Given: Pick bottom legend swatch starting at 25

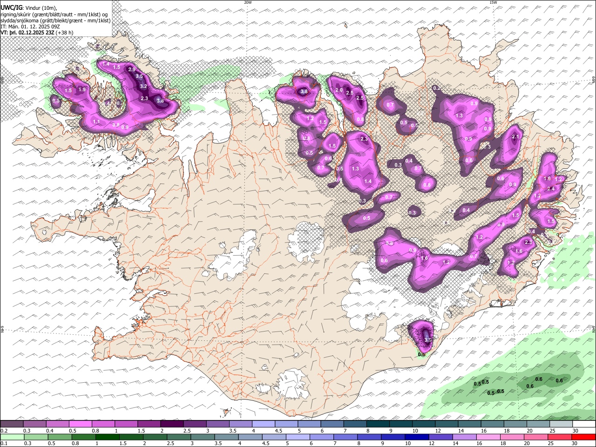Looking at the screenshot, I should pyautogui.click(x=559, y=437).
